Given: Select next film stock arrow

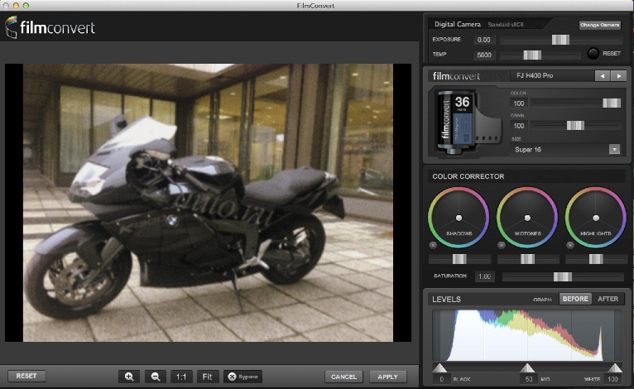Looking at the screenshot, I should 618,75.
